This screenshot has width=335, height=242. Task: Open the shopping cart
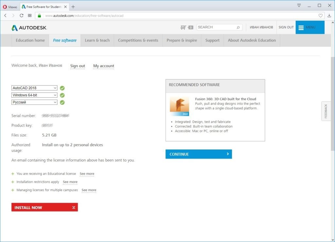pos(187,28)
